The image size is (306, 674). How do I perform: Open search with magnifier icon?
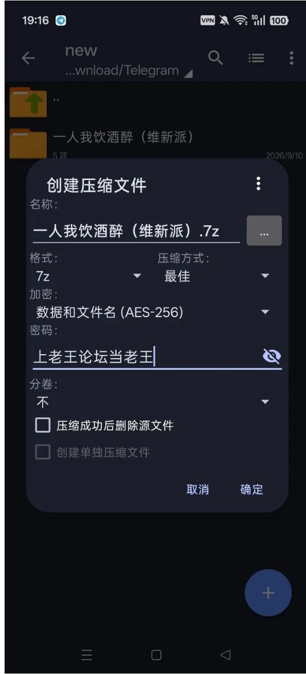tap(215, 58)
